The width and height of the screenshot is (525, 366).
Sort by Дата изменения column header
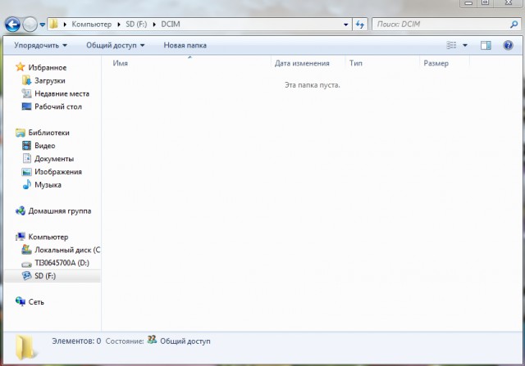pos(302,63)
